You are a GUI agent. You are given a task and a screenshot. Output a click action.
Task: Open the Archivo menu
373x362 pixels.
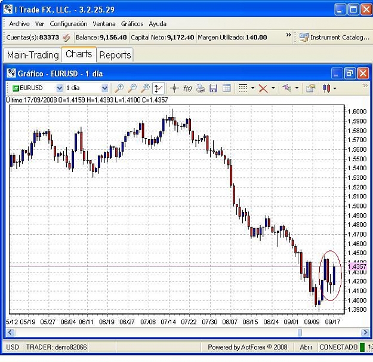pyautogui.click(x=20, y=24)
